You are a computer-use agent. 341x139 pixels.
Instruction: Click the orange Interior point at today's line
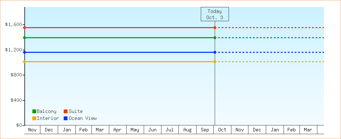click(x=215, y=62)
